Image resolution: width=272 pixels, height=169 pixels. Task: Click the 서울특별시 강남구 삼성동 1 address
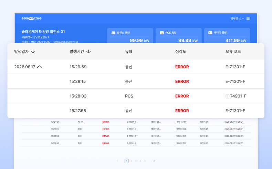coord(35,37)
